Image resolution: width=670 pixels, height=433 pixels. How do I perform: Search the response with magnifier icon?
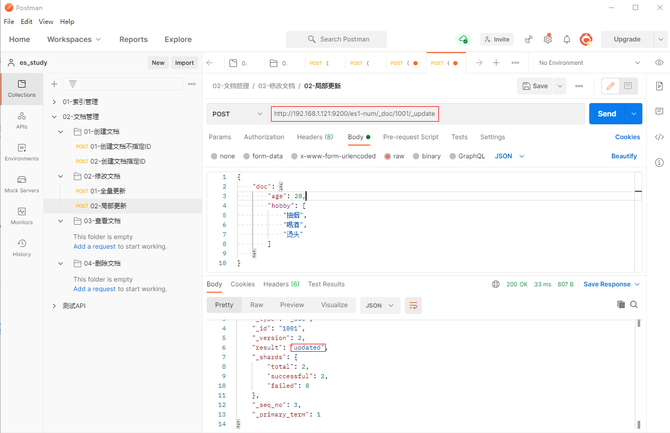tap(634, 304)
